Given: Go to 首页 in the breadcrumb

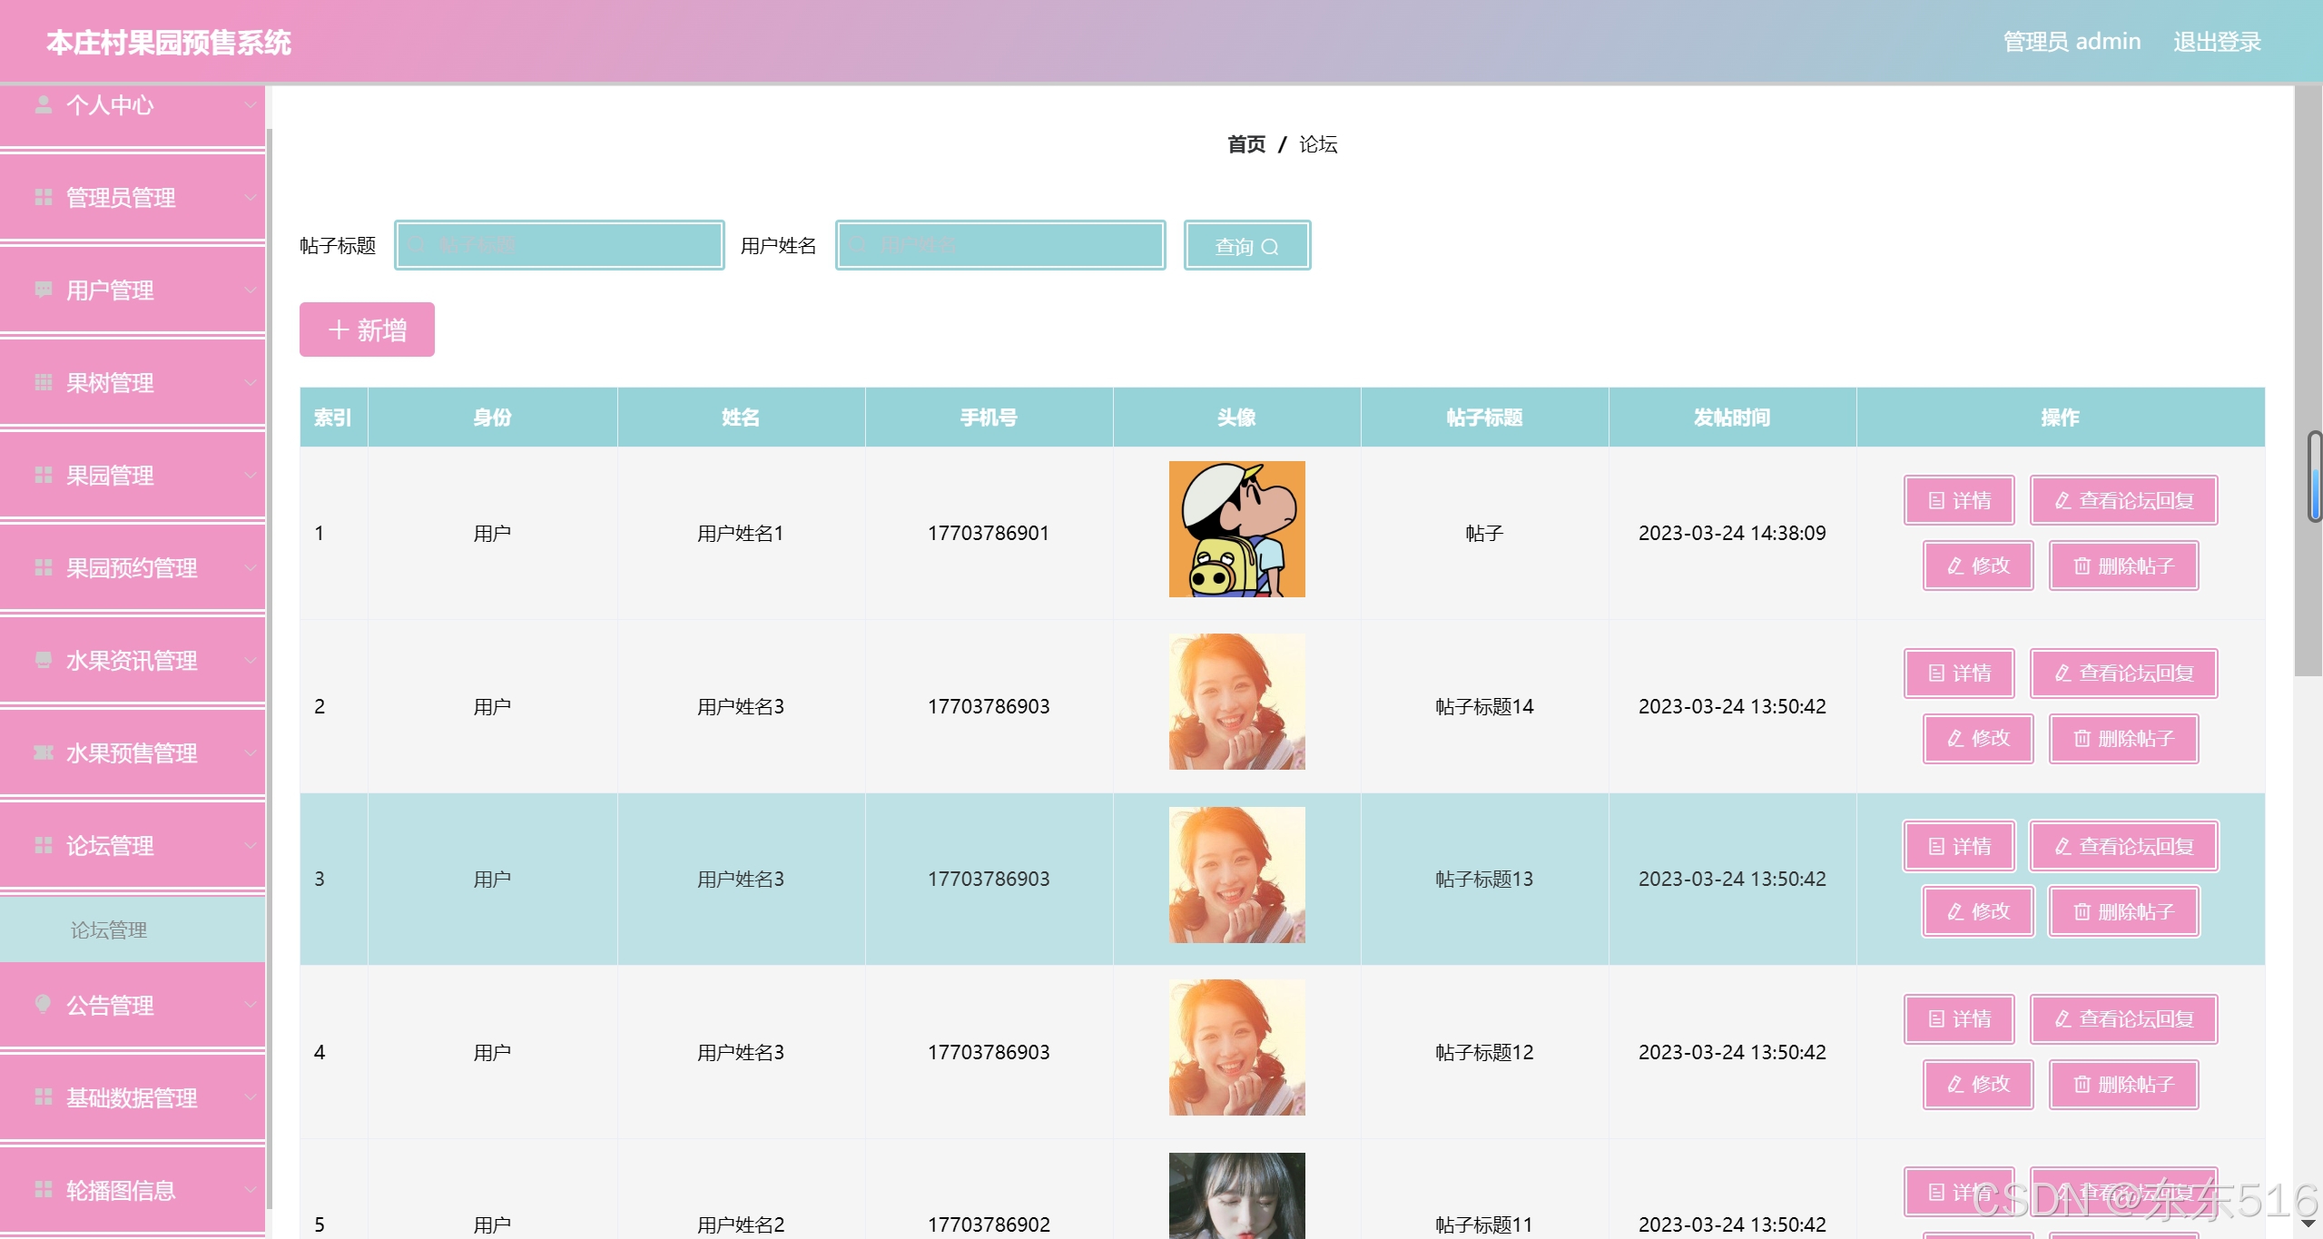Looking at the screenshot, I should 1245,144.
